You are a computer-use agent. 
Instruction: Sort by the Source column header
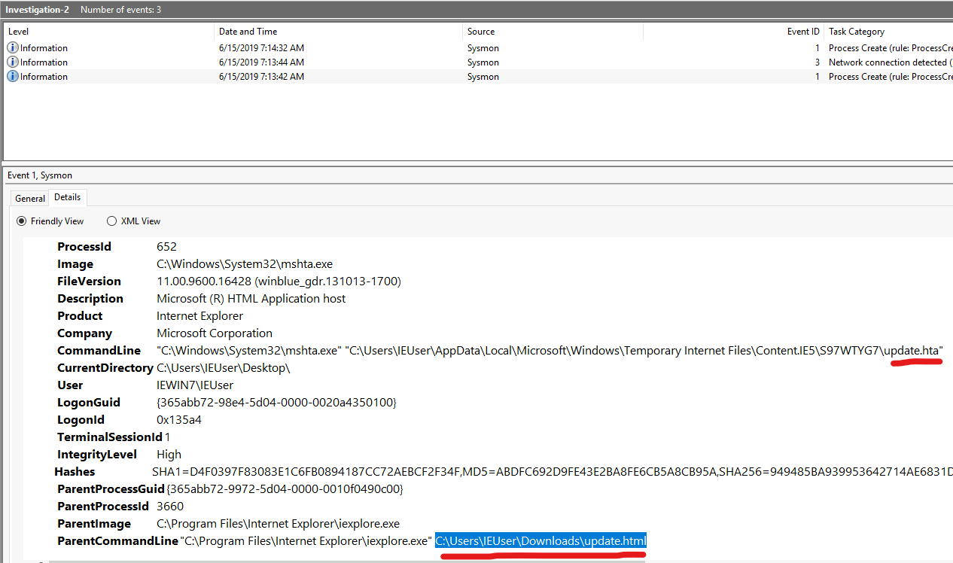coord(553,32)
